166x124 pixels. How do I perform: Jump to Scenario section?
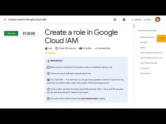coord(144,42)
